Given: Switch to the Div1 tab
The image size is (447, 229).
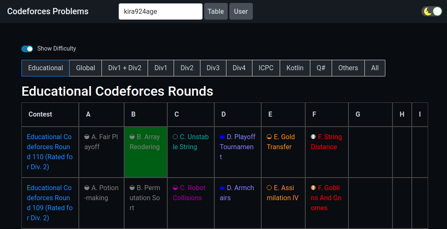Looking at the screenshot, I should (161, 68).
